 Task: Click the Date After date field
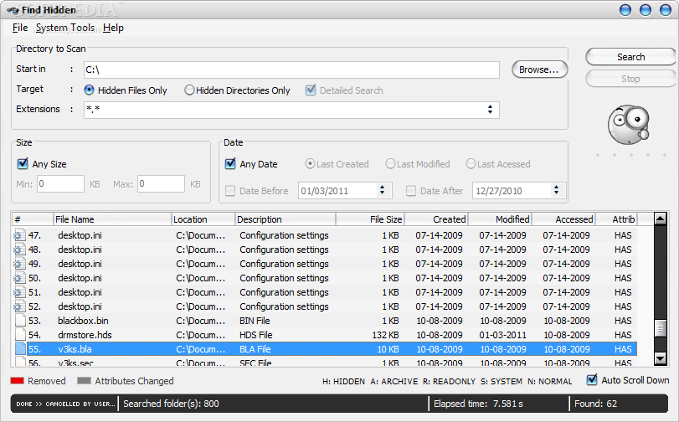pyautogui.click(x=519, y=191)
